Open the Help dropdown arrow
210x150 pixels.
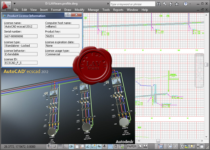point(190,4)
